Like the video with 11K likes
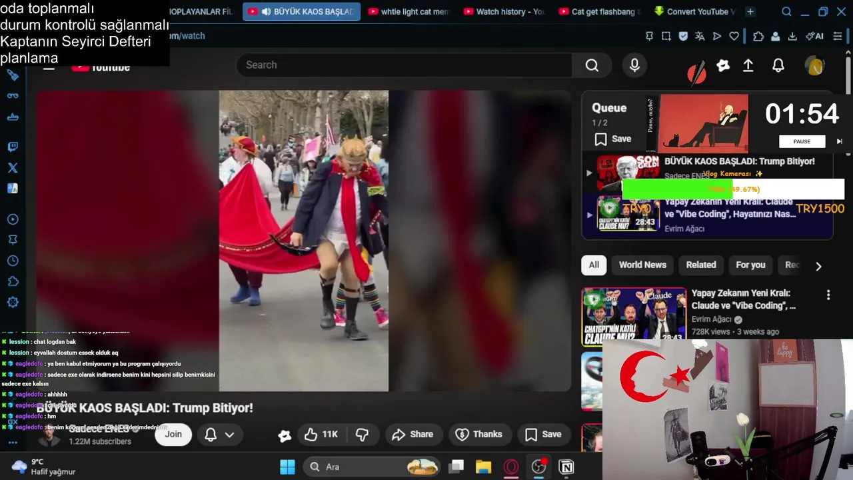 point(321,435)
